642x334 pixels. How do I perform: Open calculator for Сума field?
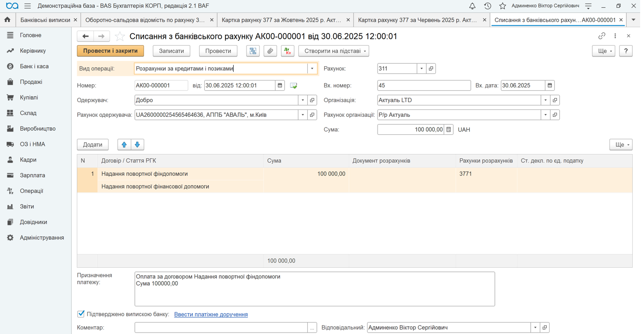pyautogui.click(x=449, y=130)
